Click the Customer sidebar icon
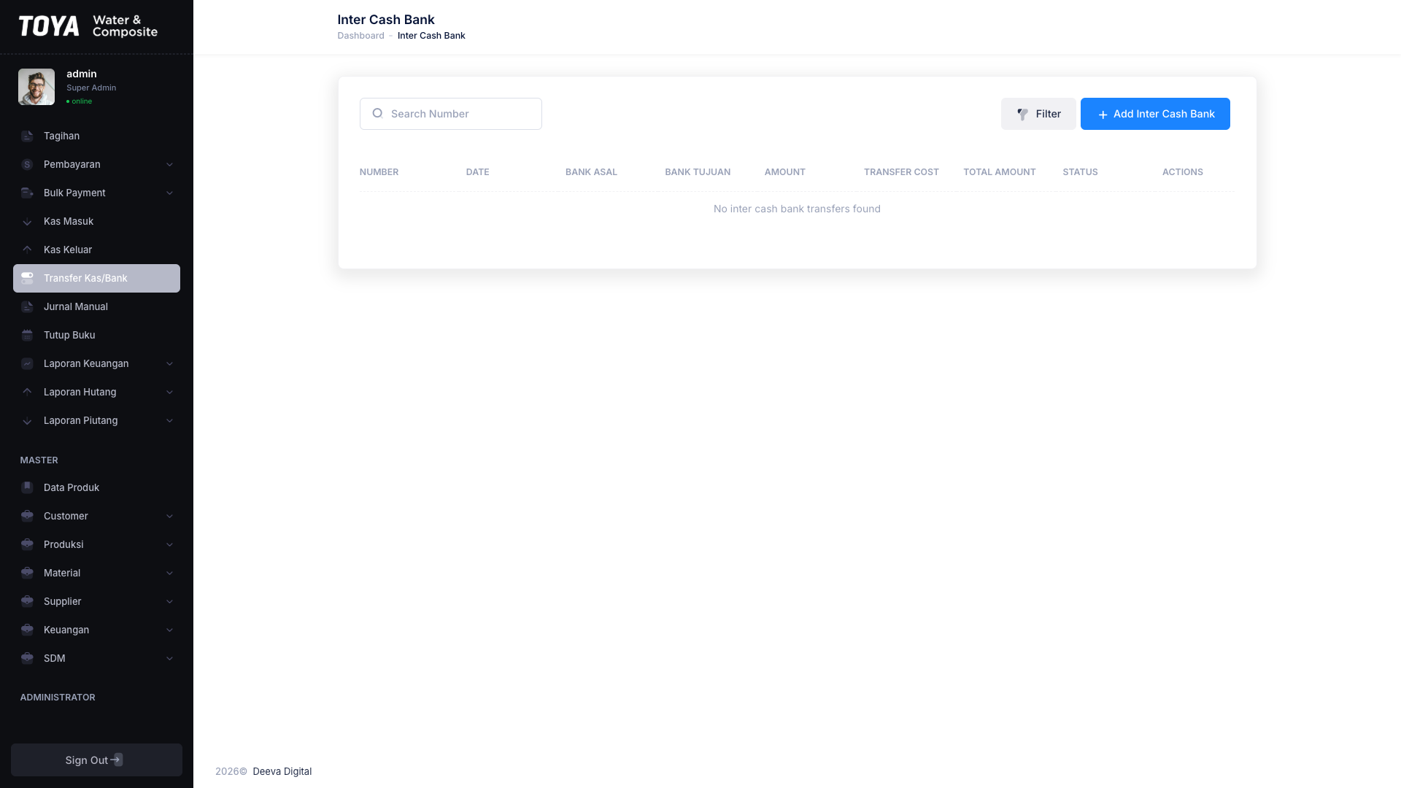Image resolution: width=1401 pixels, height=788 pixels. click(x=27, y=517)
